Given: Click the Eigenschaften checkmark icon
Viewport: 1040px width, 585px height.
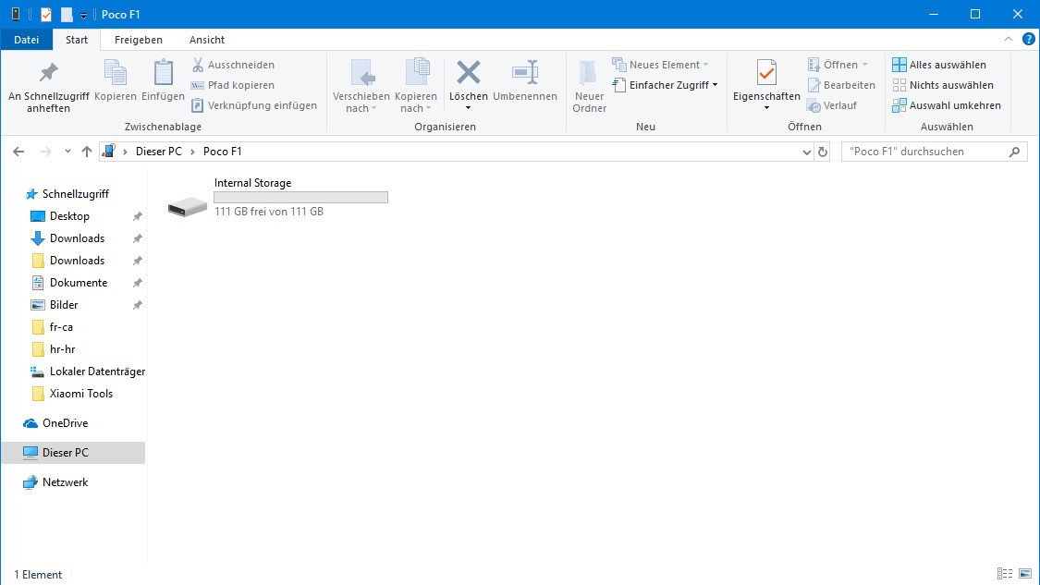Looking at the screenshot, I should (x=766, y=72).
